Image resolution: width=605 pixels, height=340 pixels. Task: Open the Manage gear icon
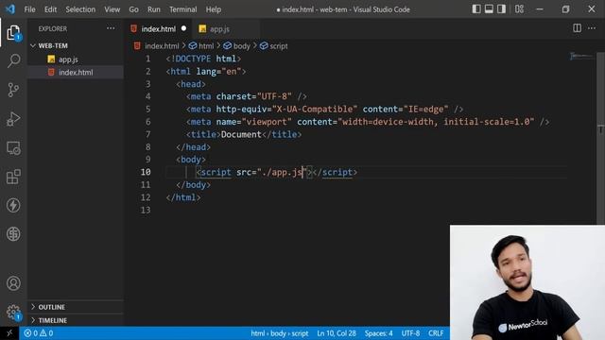13,312
